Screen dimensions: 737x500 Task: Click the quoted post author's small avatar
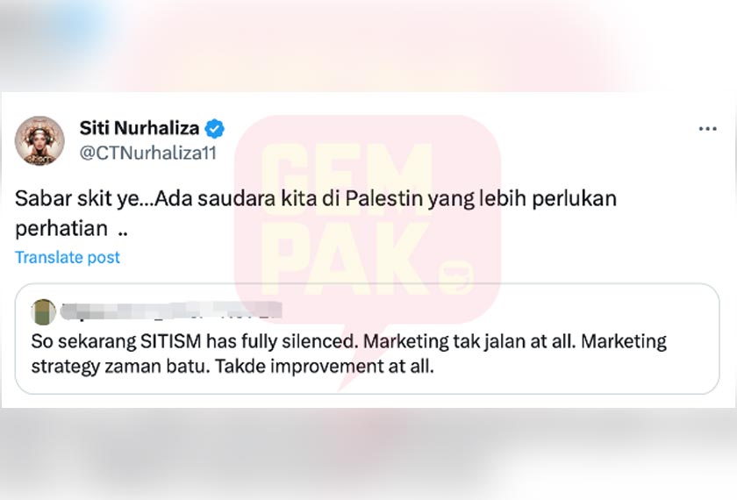(x=43, y=311)
